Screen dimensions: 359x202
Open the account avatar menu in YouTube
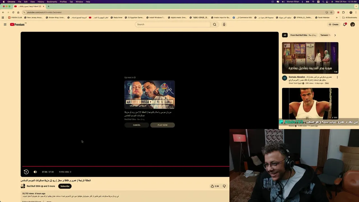point(353,24)
